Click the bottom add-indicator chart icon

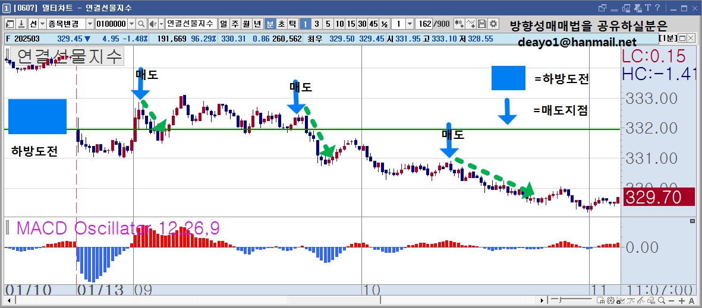(621, 300)
